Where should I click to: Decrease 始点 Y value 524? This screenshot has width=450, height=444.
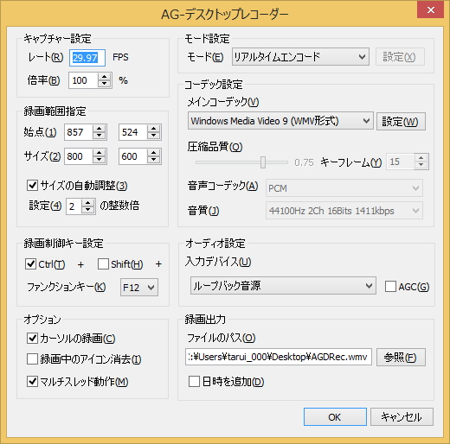pyautogui.click(x=153, y=136)
